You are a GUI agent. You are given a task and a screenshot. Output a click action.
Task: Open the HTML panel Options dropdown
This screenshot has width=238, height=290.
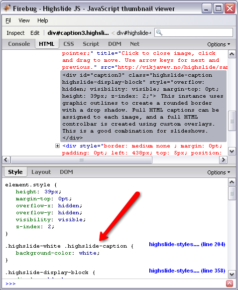point(219,44)
